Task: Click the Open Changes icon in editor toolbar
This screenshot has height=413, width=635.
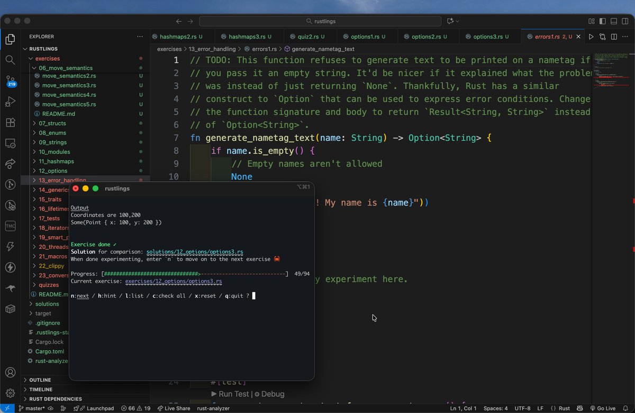Action: (x=603, y=37)
